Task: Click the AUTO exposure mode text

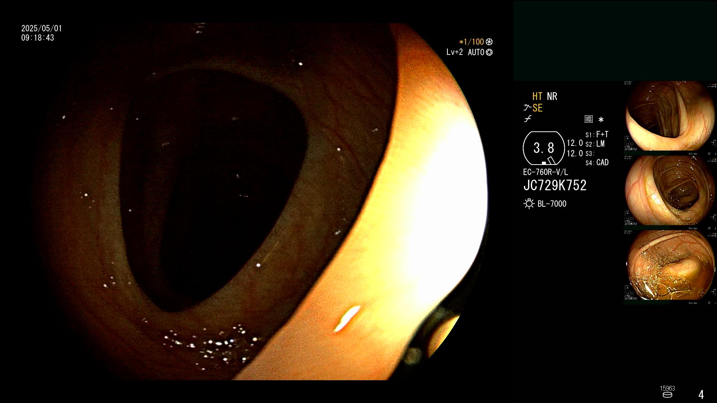Action: (476, 52)
